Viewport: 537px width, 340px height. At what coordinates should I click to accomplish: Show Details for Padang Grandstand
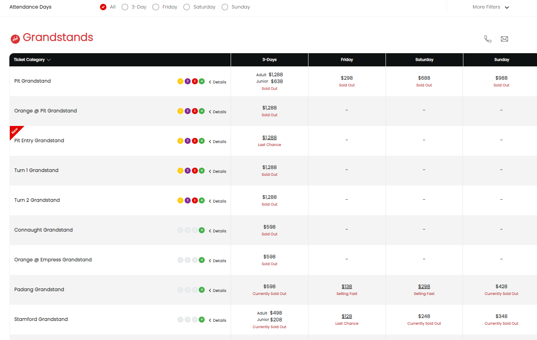[x=217, y=291]
